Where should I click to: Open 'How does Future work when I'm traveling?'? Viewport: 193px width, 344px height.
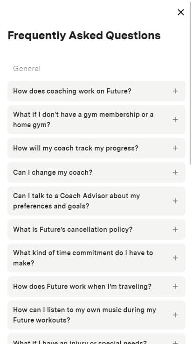click(x=96, y=287)
